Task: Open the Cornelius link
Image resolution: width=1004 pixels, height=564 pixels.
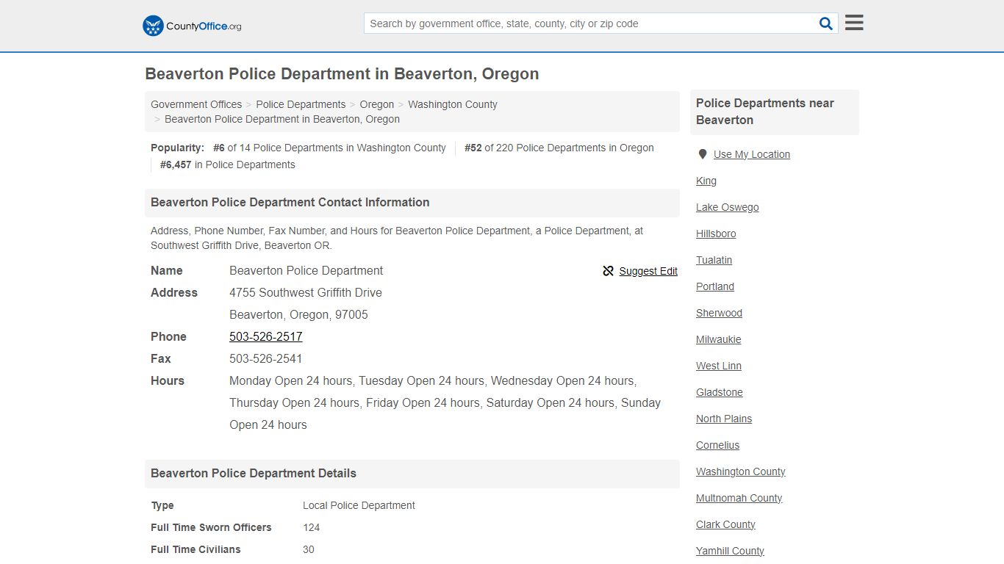Action: coord(718,445)
